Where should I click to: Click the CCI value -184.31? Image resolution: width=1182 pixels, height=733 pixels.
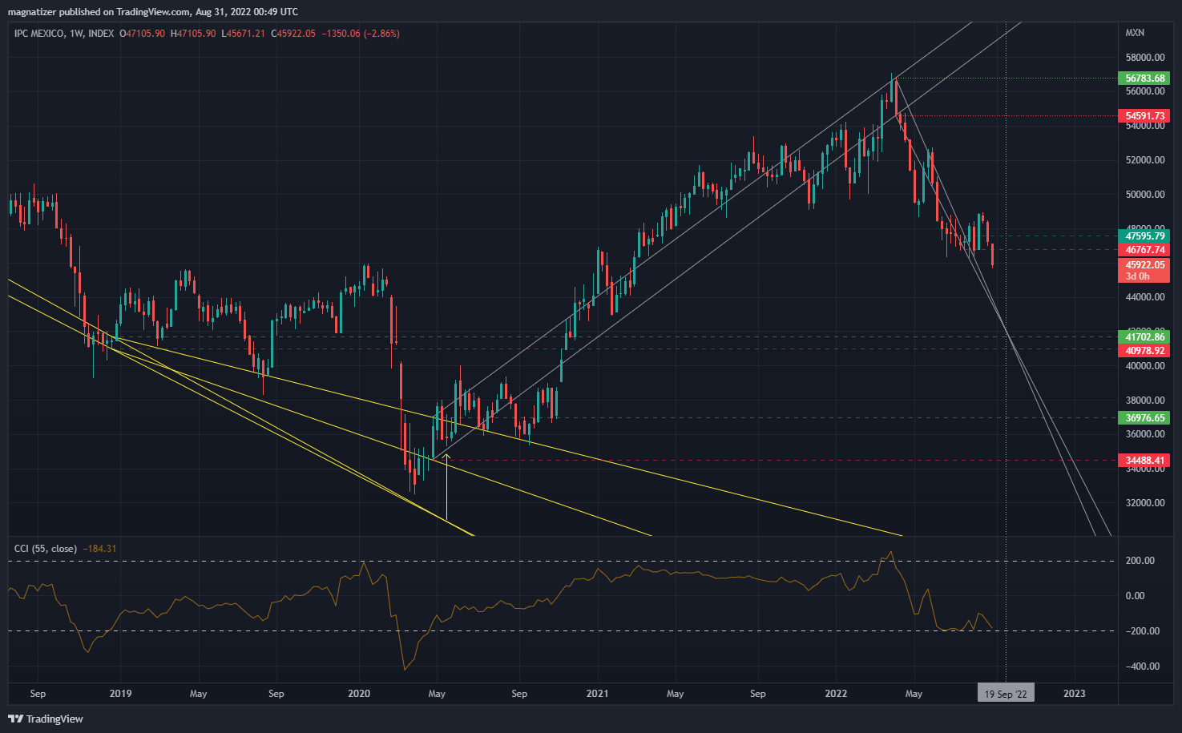pyautogui.click(x=99, y=549)
